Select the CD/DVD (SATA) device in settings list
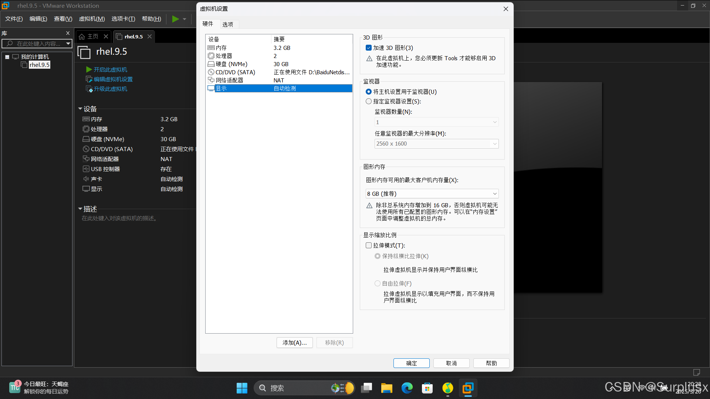 (235, 72)
